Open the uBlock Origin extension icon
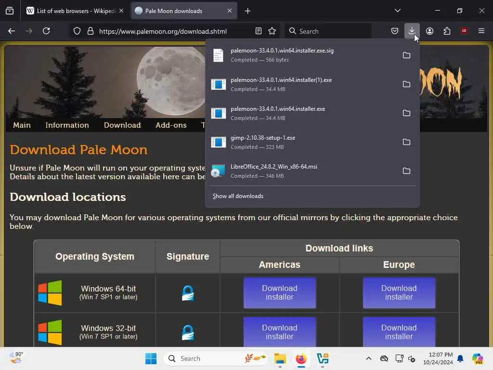 point(464,31)
